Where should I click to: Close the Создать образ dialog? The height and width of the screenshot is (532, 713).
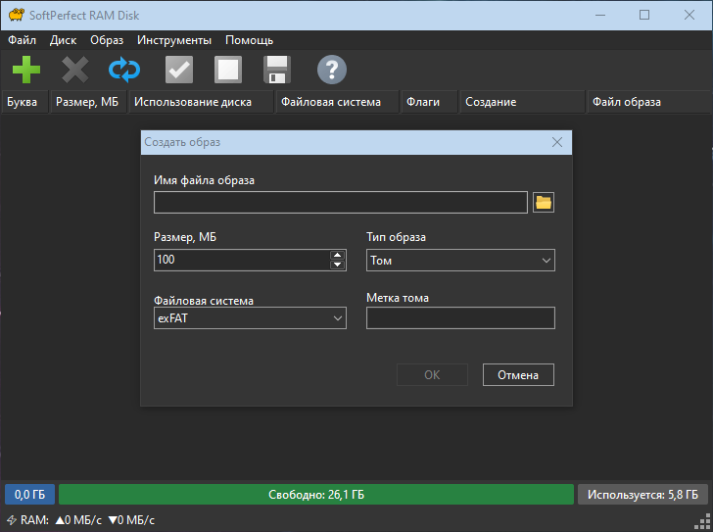[557, 142]
